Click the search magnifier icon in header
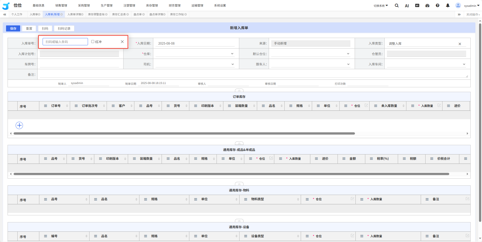Viewport: 482px width, 242px height. pyautogui.click(x=397, y=6)
